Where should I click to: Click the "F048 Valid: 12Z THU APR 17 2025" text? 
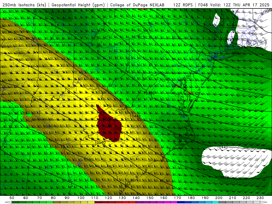(234, 5)
